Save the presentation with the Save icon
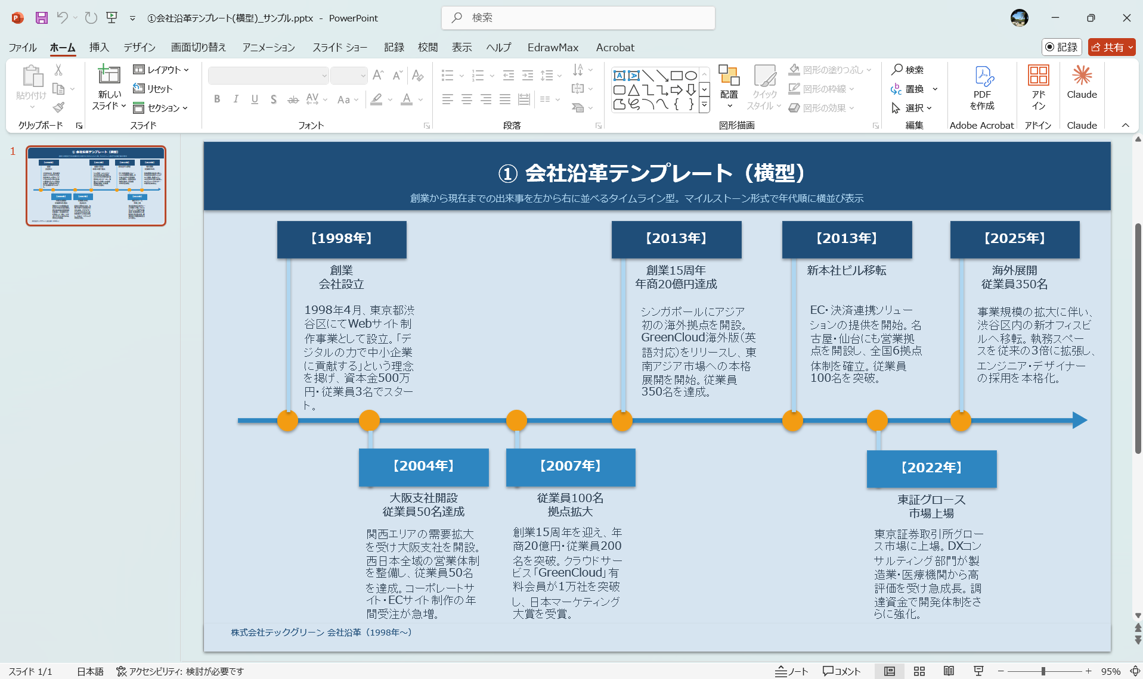The image size is (1143, 679). [41, 18]
